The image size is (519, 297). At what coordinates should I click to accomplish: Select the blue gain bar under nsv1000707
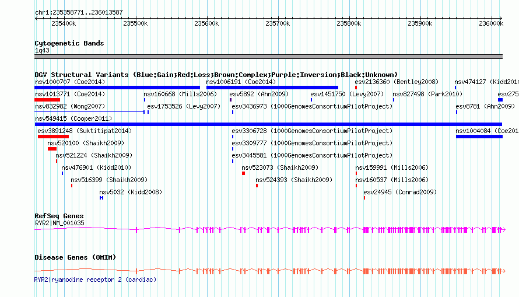tap(117, 88)
